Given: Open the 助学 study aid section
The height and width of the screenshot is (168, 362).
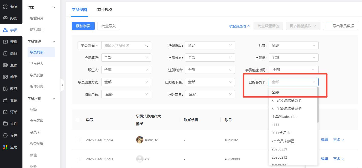Looking at the screenshot, I should [x=11, y=77].
